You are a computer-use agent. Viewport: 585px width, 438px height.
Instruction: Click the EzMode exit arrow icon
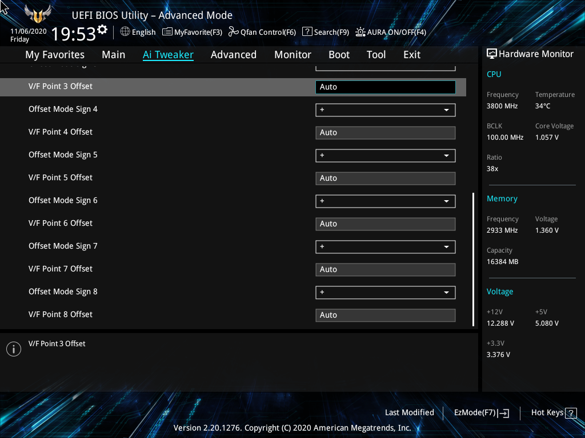[x=503, y=413]
